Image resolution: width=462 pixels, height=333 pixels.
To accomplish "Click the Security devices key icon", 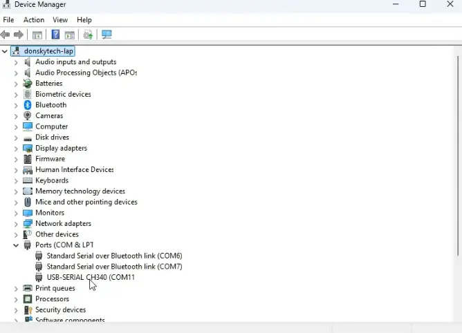I will tap(28, 310).
